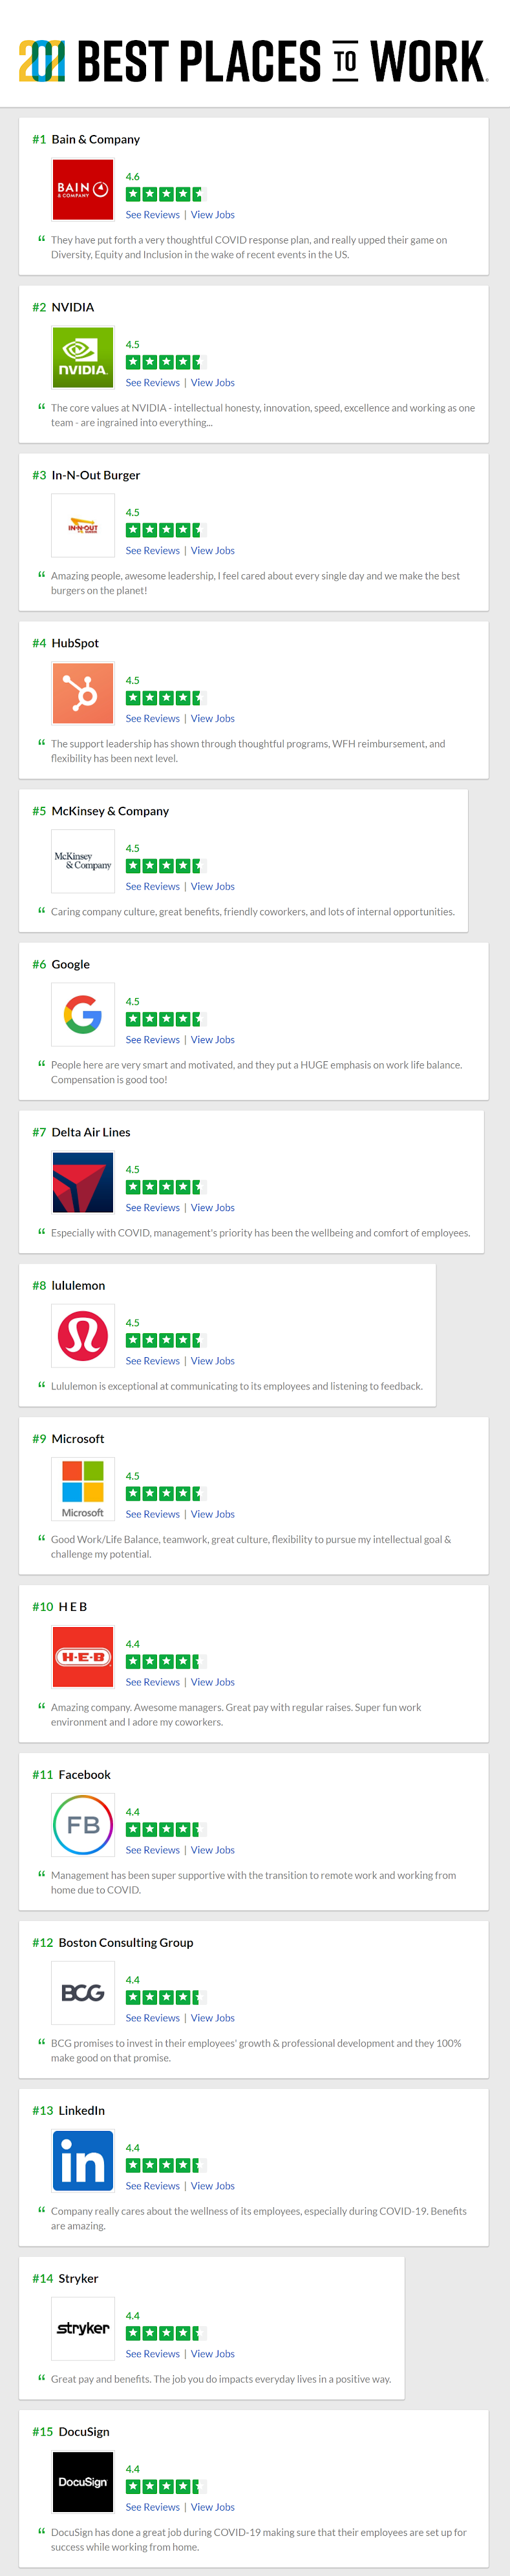Click the H E B company title
510x2576 pixels.
click(x=73, y=1607)
